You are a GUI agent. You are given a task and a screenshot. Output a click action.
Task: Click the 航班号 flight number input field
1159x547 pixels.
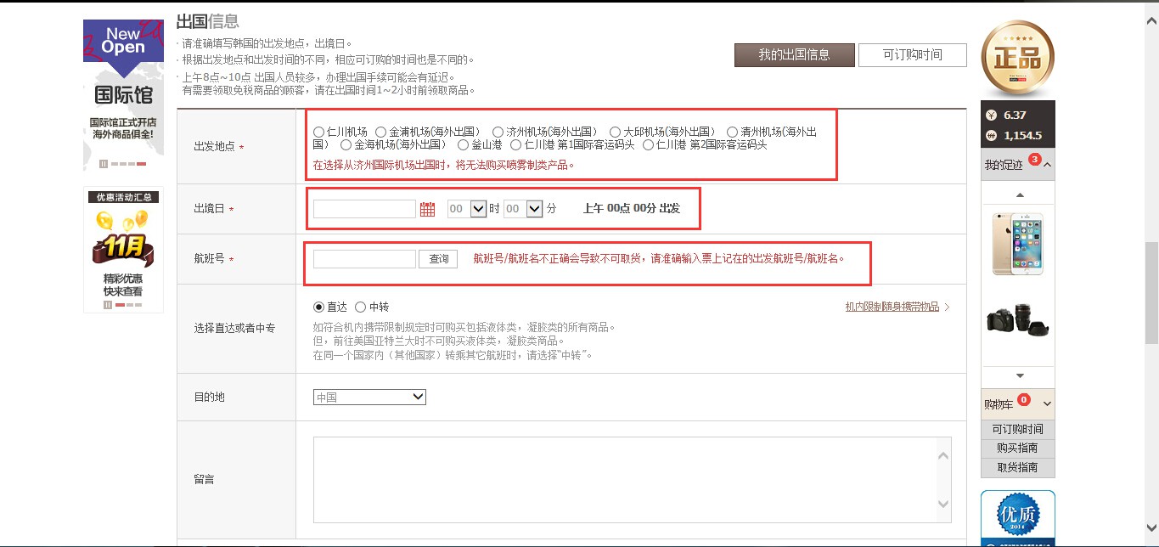(363, 259)
